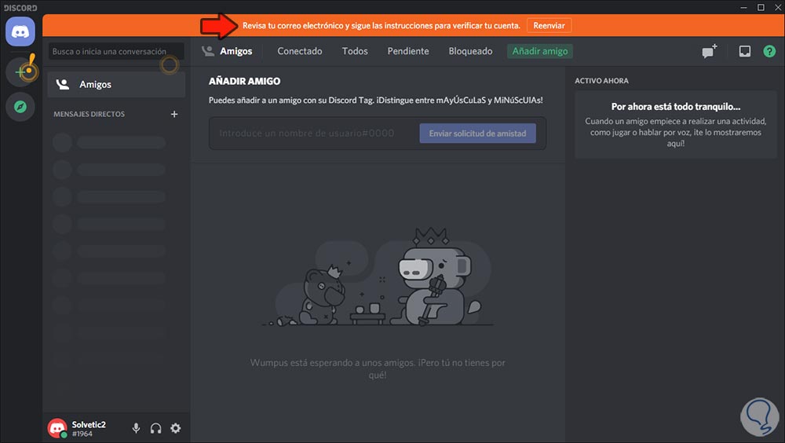Mute the microphone icon
785x443 pixels.
coord(136,428)
